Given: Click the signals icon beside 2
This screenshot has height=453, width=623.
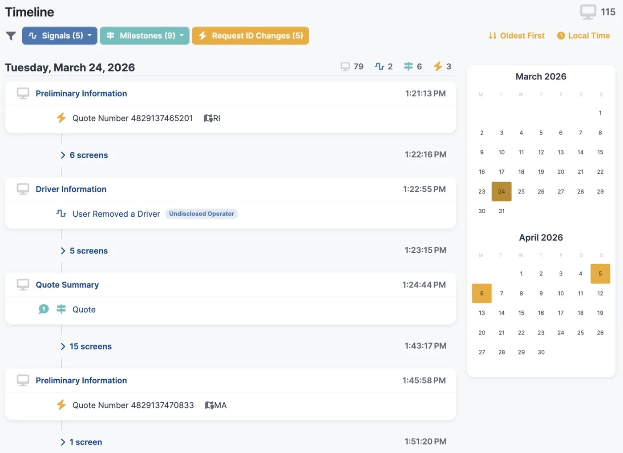Looking at the screenshot, I should coord(379,67).
